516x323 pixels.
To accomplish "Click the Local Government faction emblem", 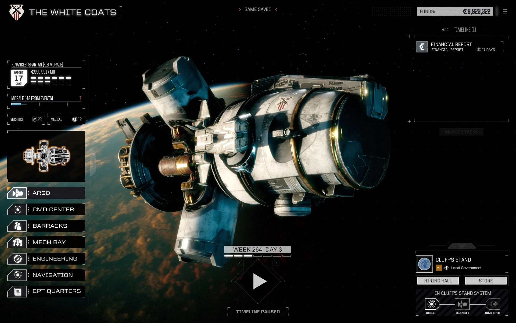I will 446,268.
